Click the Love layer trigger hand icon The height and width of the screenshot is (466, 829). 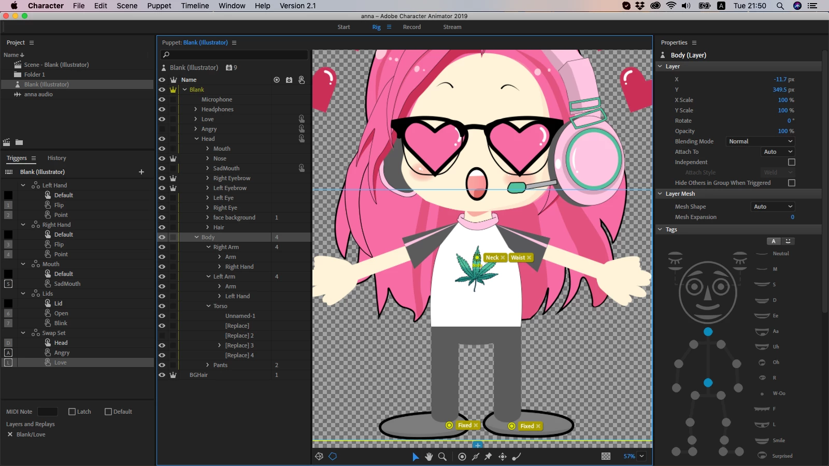[x=302, y=119]
